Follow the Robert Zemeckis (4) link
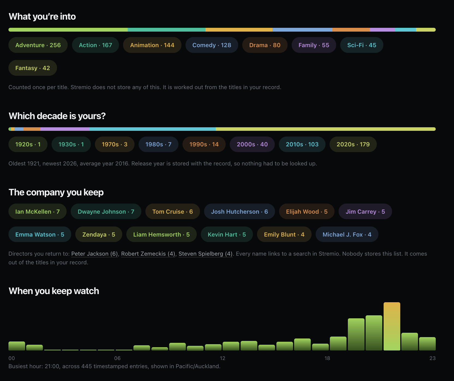Image resolution: width=454 pixels, height=381 pixels. pyautogui.click(x=148, y=254)
